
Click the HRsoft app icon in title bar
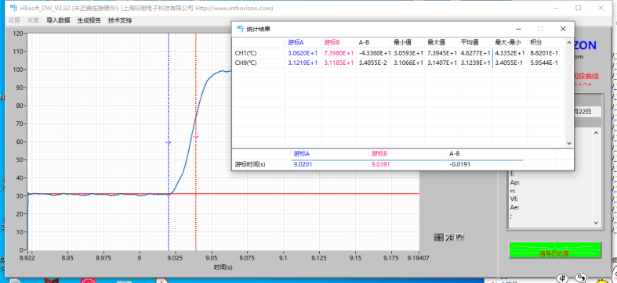(13, 8)
